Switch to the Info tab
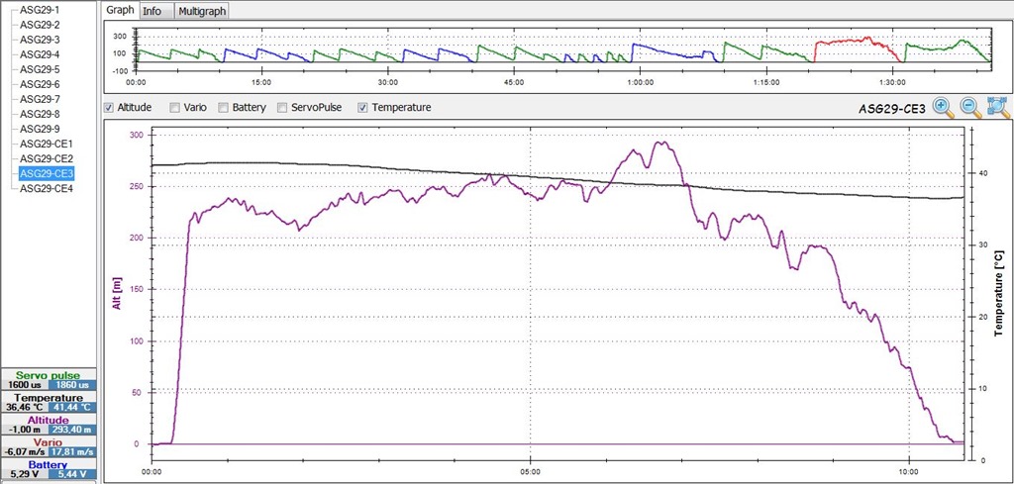 click(152, 11)
